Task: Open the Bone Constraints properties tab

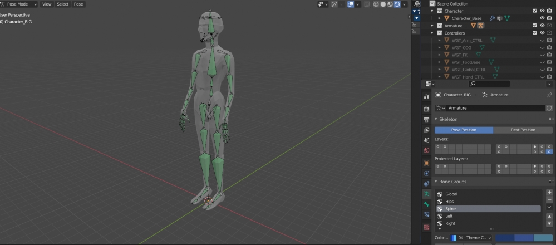Action: tap(426, 214)
